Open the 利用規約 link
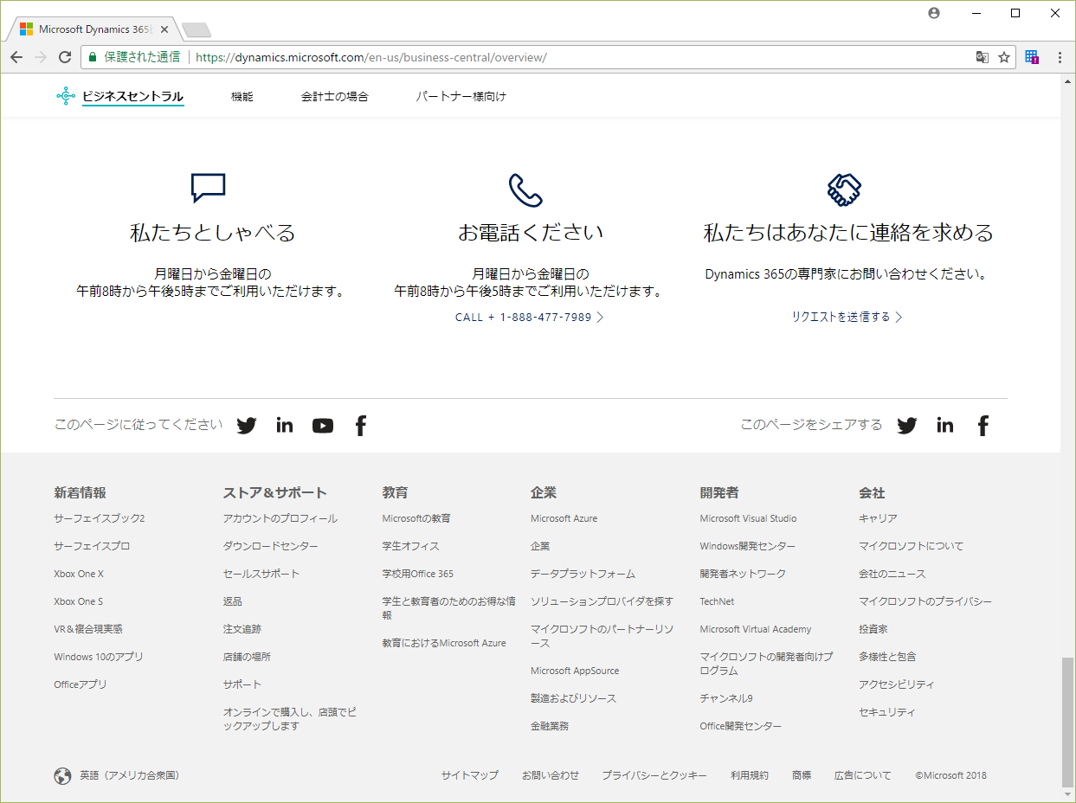The height and width of the screenshot is (803, 1076). tap(750, 775)
